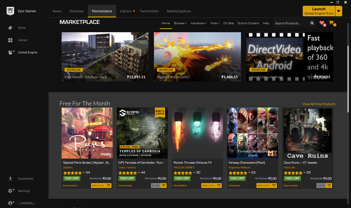
Task: Open Direct Video Android showcase banner
Action: tap(290, 56)
